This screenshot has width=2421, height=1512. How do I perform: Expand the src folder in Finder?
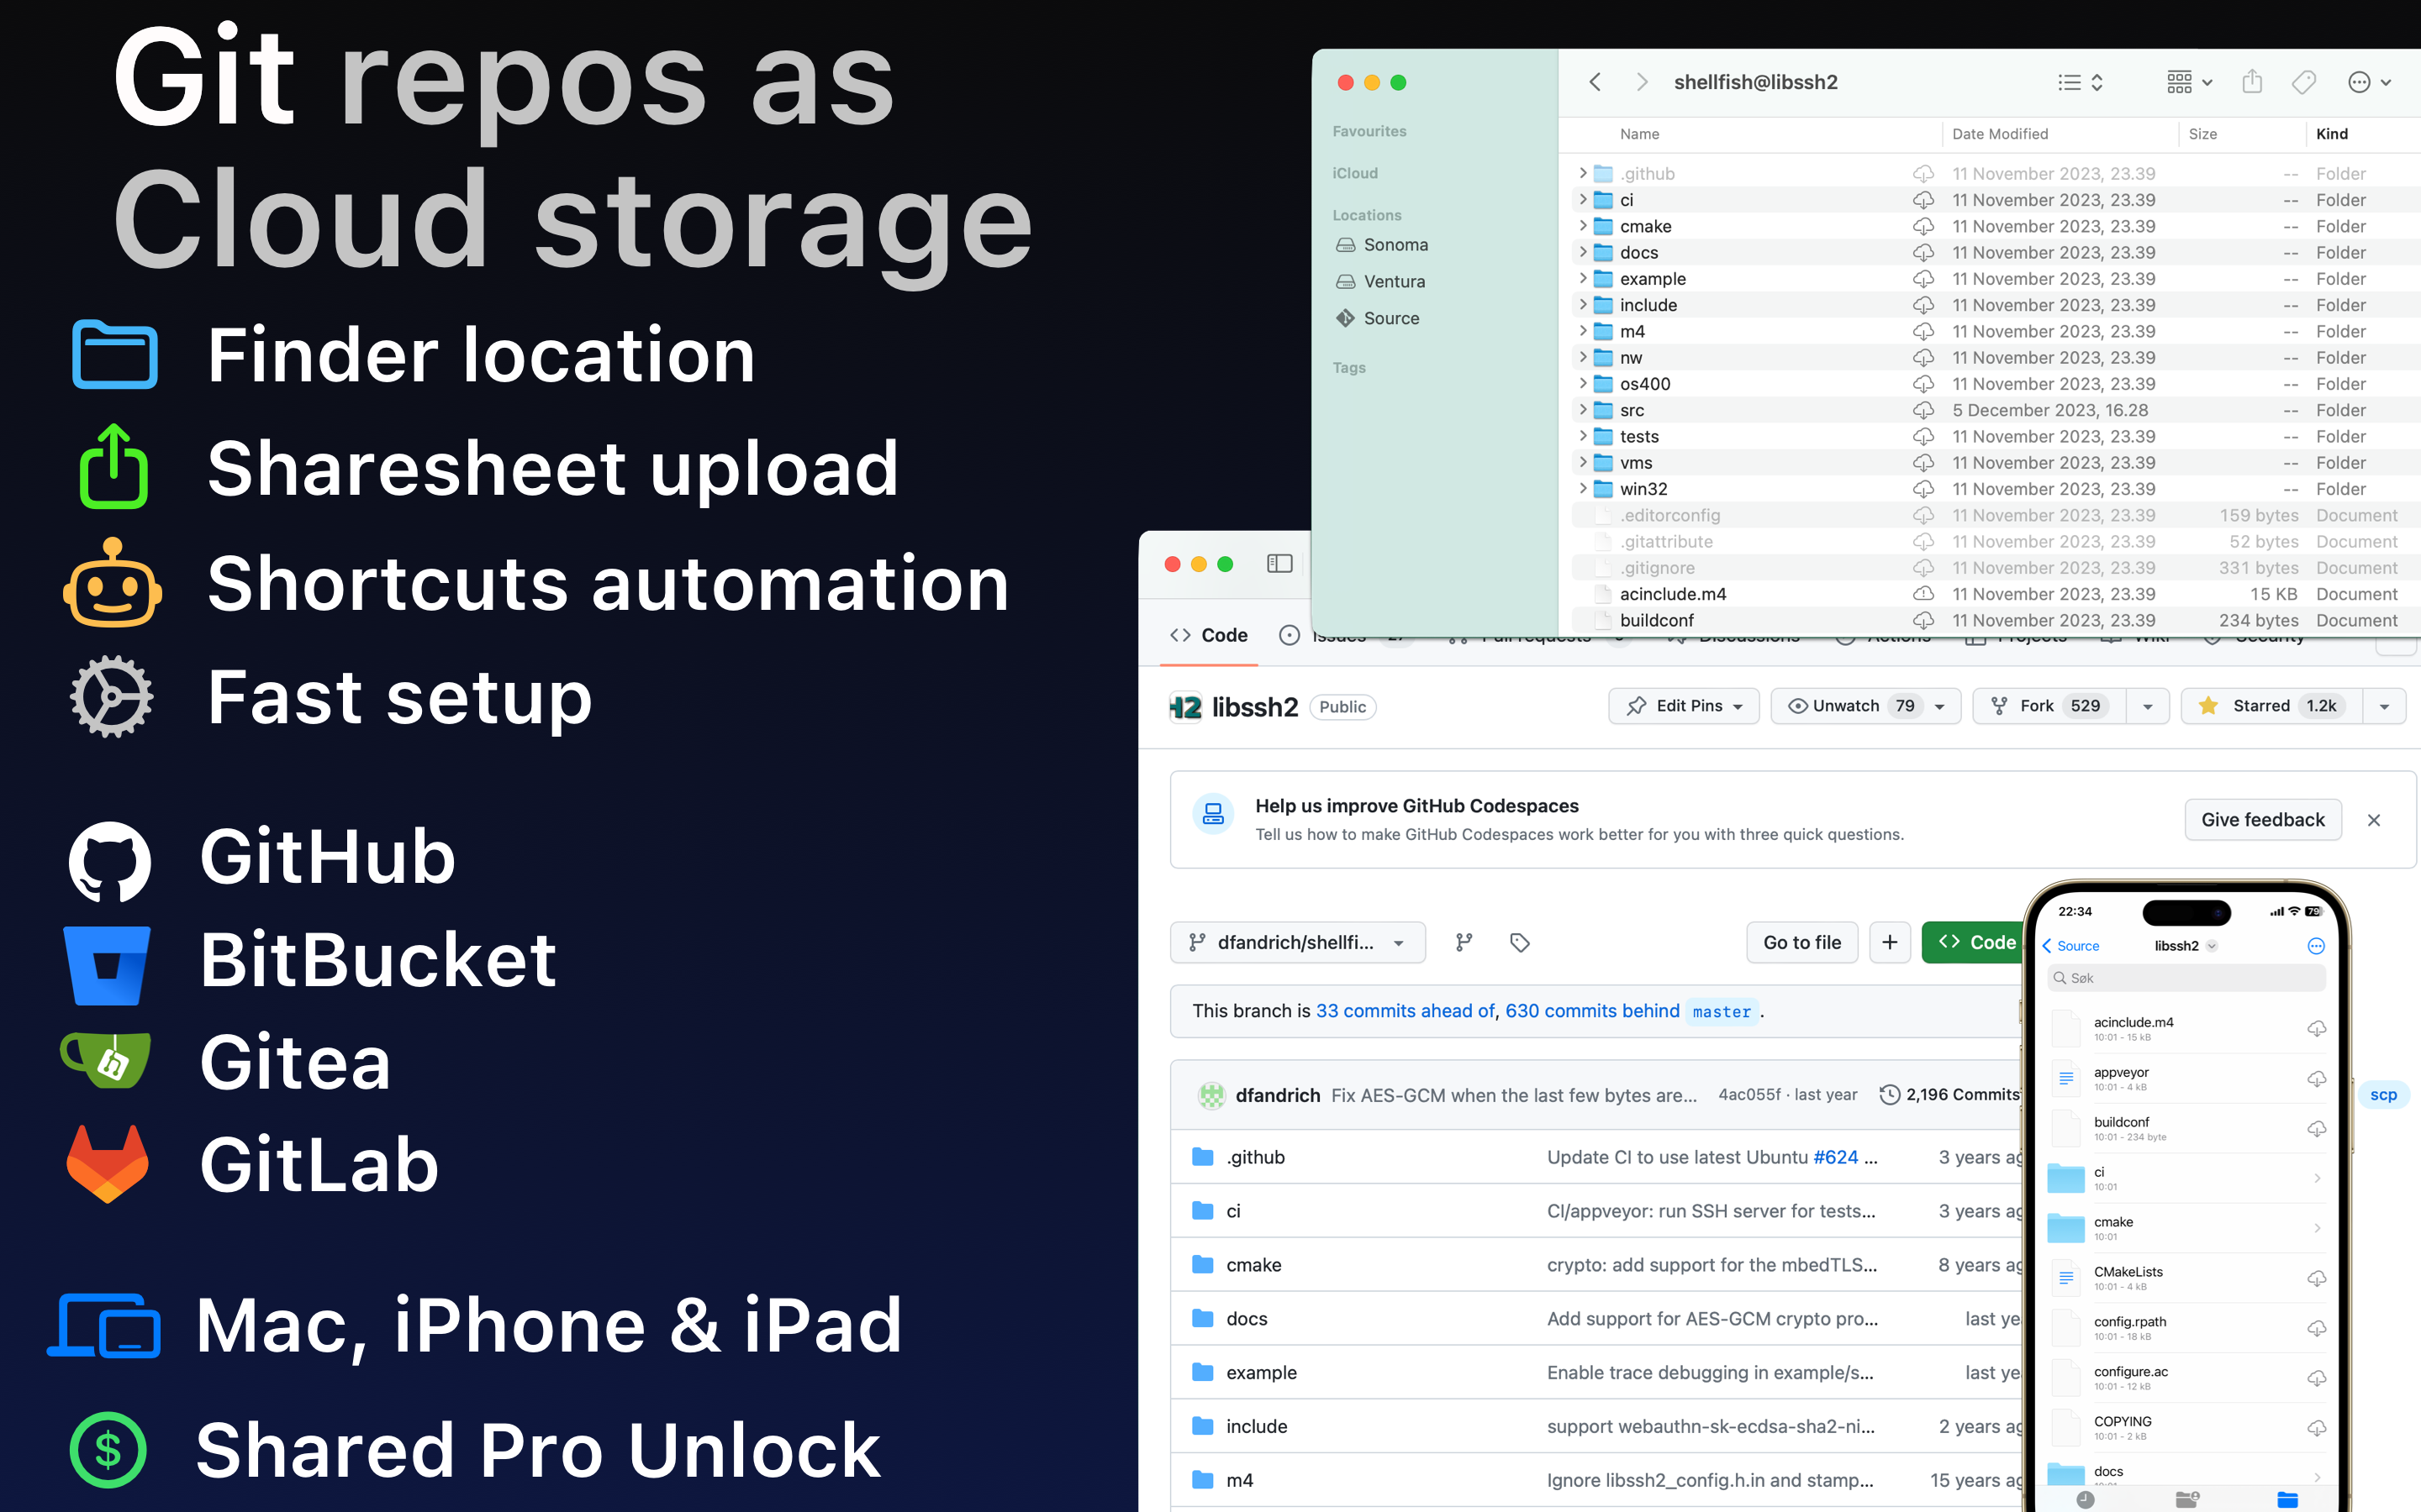[x=1583, y=410]
